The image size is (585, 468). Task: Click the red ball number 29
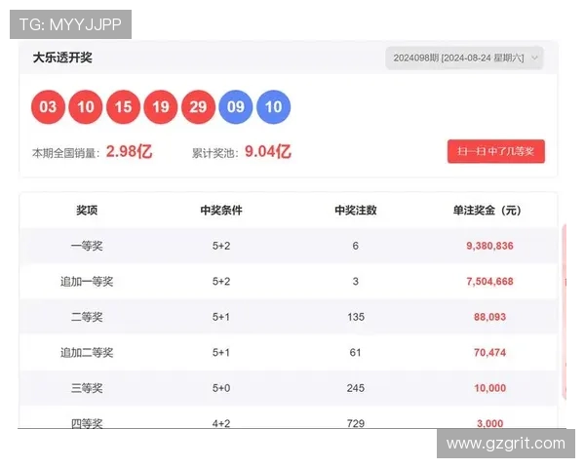pos(198,106)
